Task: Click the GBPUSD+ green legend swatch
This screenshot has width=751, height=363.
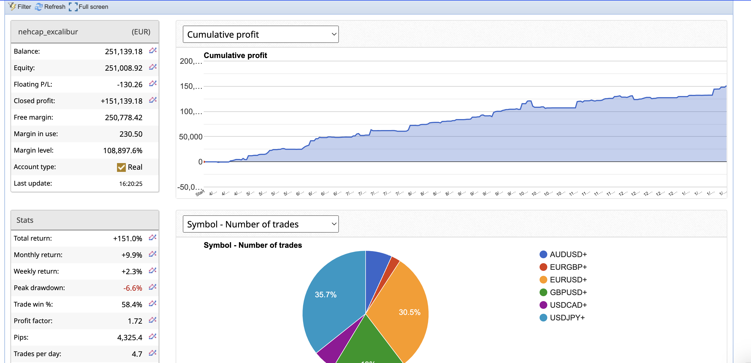Action: 543,292
